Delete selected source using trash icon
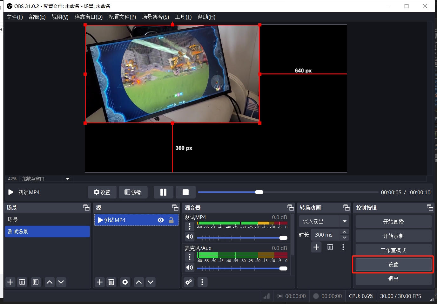 [111, 282]
